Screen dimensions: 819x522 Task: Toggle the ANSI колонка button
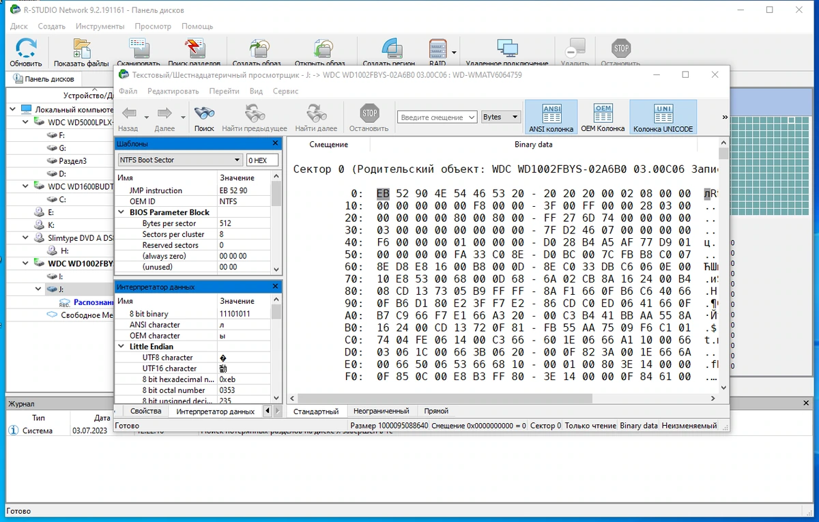[x=551, y=117]
